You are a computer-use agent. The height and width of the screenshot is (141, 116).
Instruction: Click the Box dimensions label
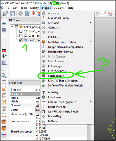pos(20,121)
